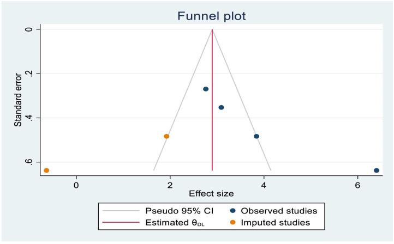Screen dimensions: 394x244
Task: Click the blue point just right of red line
Action: tap(221, 107)
